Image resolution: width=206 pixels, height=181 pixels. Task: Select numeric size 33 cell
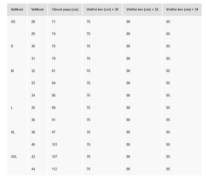point(33,83)
